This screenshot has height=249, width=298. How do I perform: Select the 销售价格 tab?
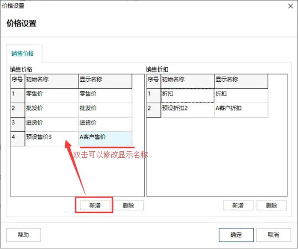coord(23,54)
